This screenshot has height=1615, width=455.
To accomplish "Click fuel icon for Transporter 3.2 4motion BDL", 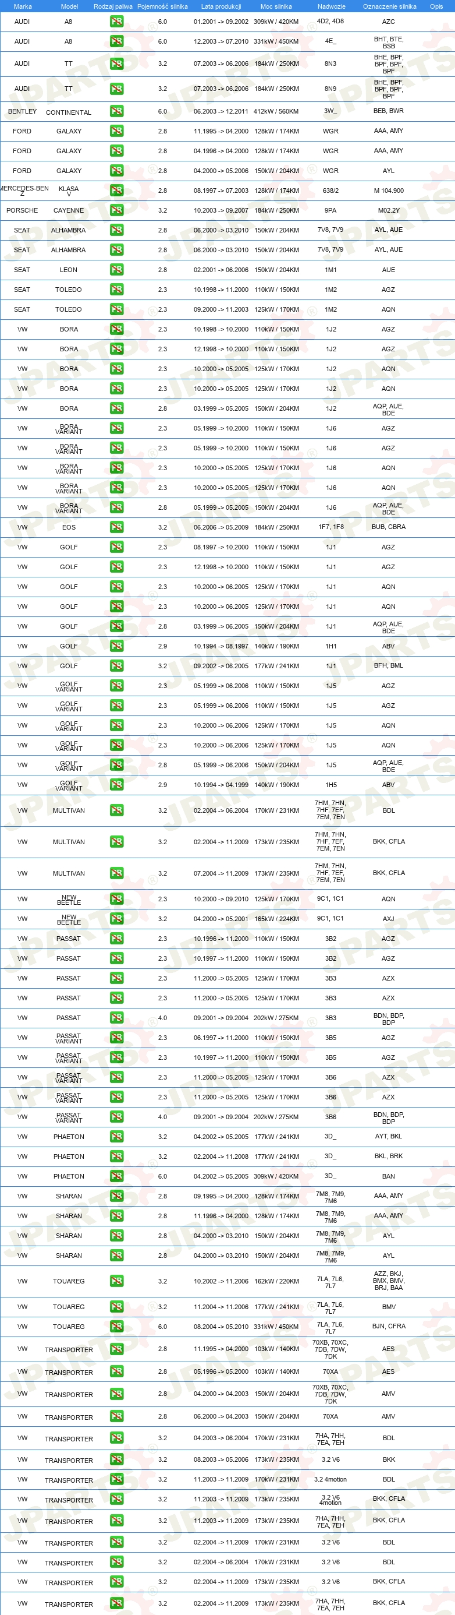I will click(116, 1480).
